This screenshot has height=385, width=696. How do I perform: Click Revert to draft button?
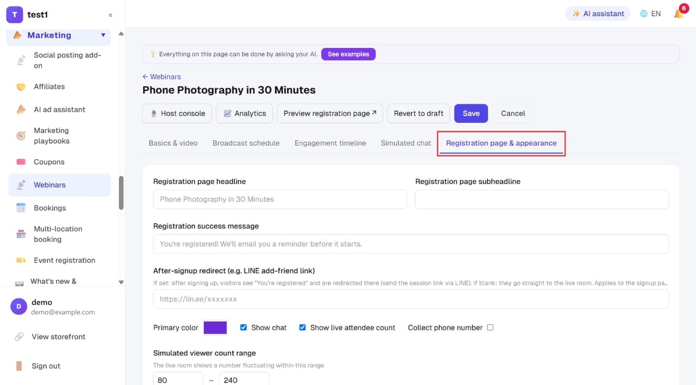click(419, 113)
